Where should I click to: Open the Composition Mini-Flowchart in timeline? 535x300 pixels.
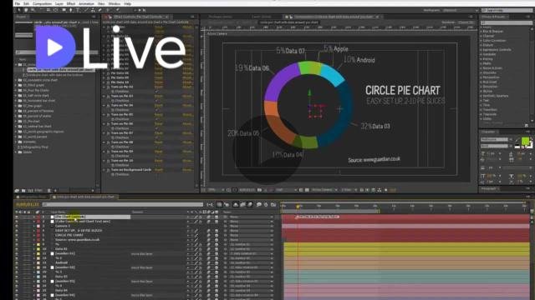pyautogui.click(x=210, y=204)
